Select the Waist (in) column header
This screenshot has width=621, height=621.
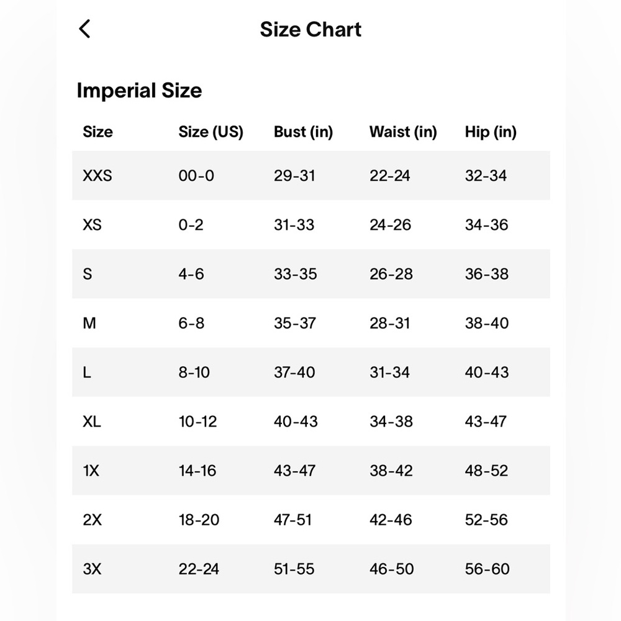403,132
